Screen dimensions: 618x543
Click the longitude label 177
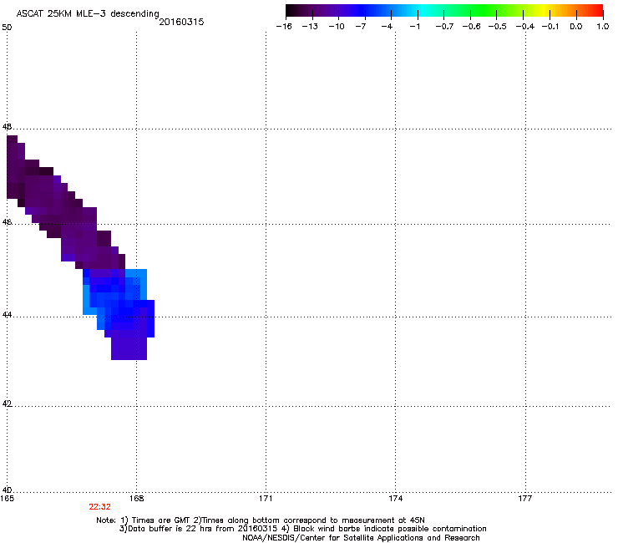pyautogui.click(x=525, y=499)
